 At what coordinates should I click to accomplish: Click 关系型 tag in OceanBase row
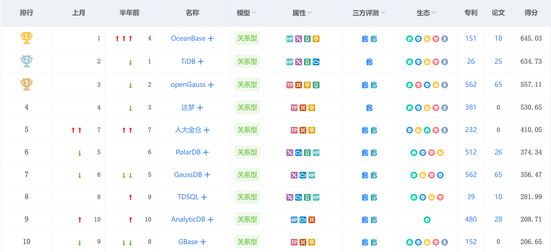pos(247,38)
